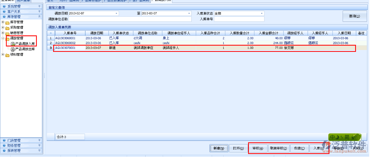
Task: Click the 作废(C) button
Action: pos(299,148)
